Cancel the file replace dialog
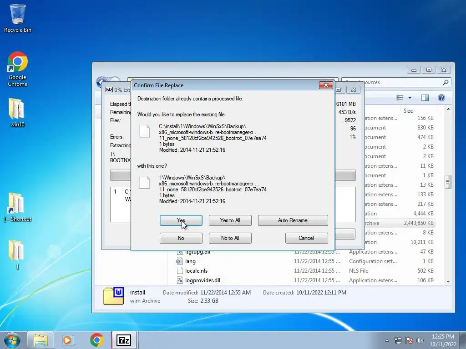Screen dimensions: 466x349 (306, 238)
